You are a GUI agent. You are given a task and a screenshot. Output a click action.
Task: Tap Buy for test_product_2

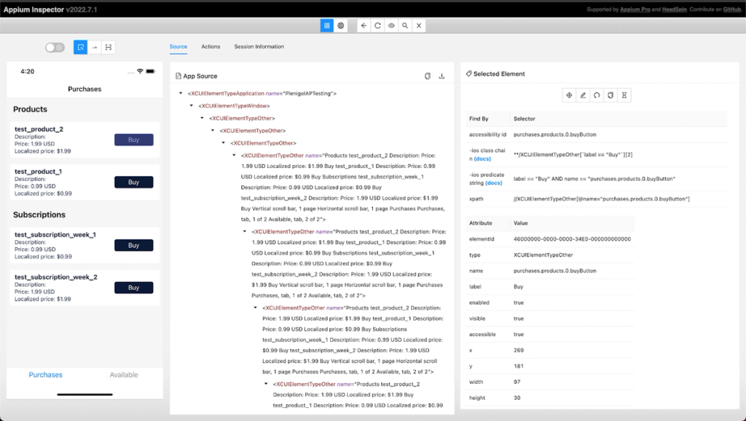click(x=134, y=140)
